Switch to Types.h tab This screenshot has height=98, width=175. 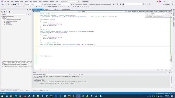(x=56, y=10)
